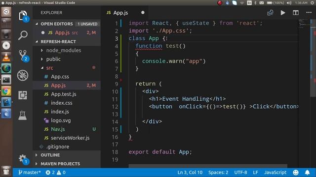Open App.css file in explorer
The width and height of the screenshot is (316, 177).
click(x=60, y=77)
